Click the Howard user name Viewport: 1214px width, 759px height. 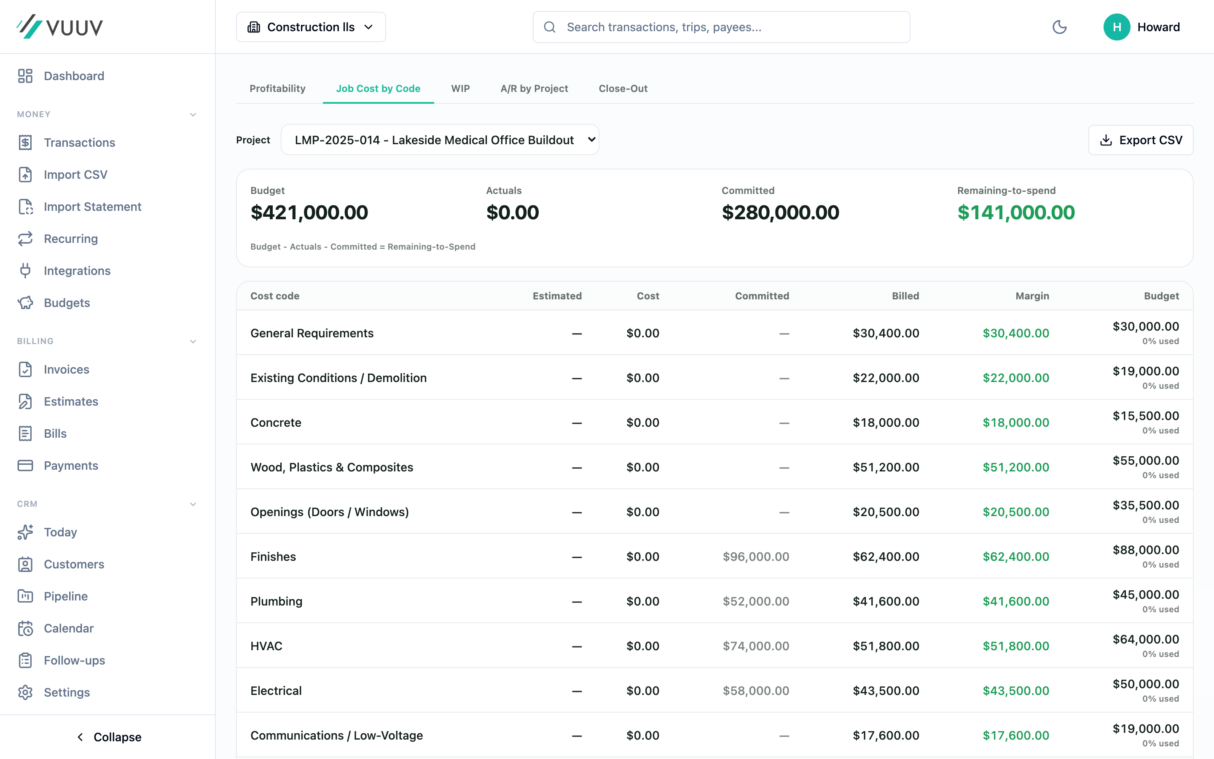point(1158,27)
